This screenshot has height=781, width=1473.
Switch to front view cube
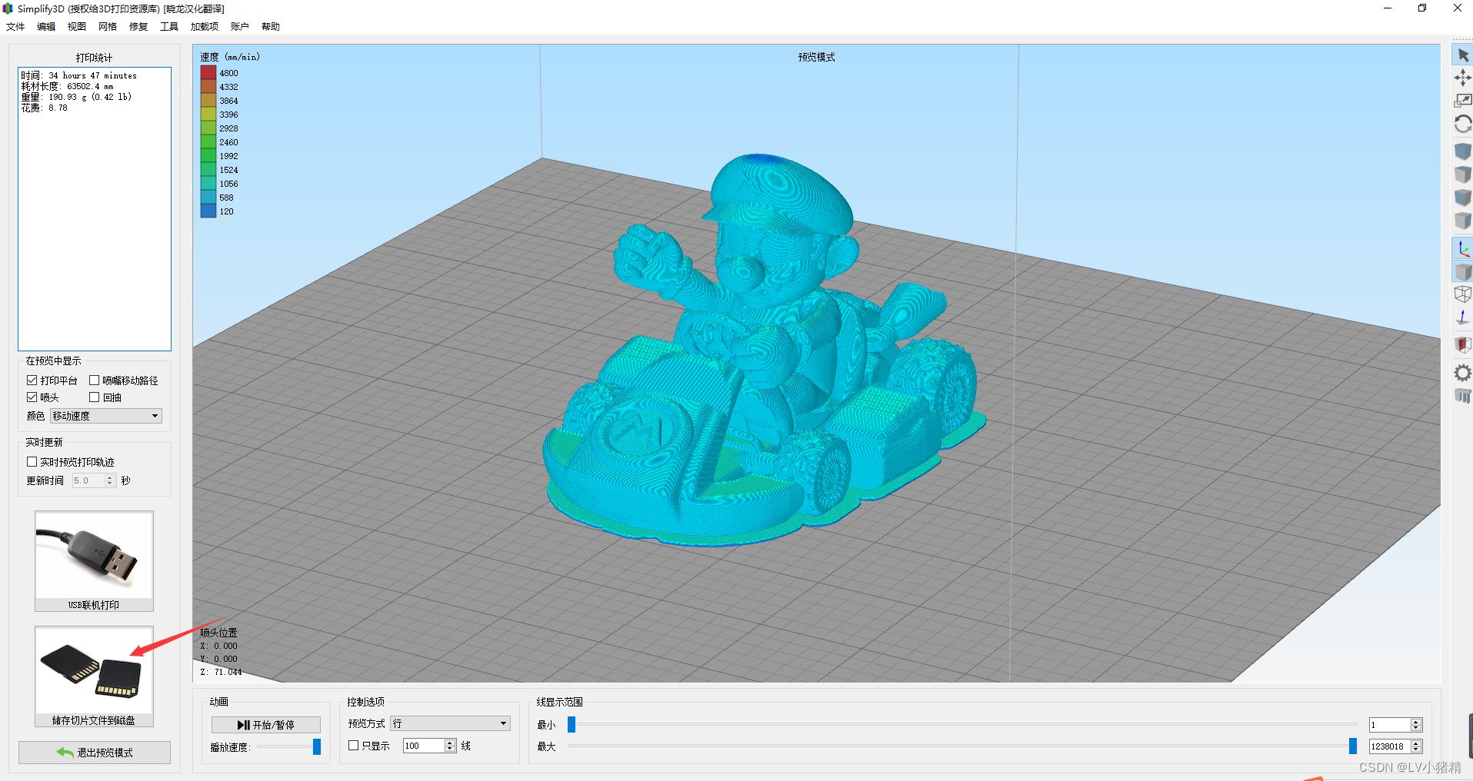pos(1462,198)
